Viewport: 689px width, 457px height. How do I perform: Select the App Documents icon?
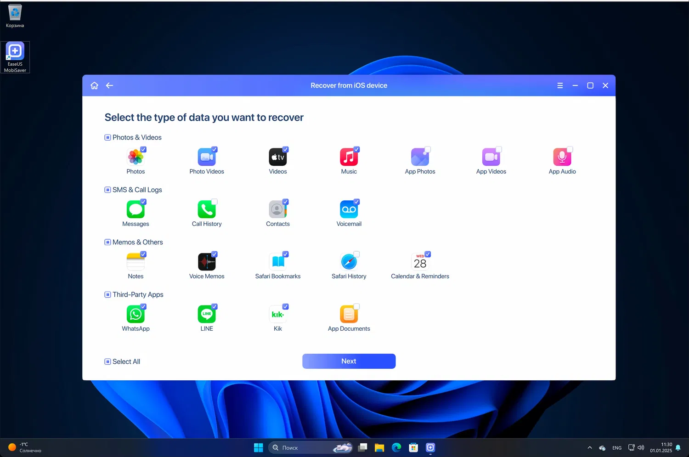tap(349, 314)
